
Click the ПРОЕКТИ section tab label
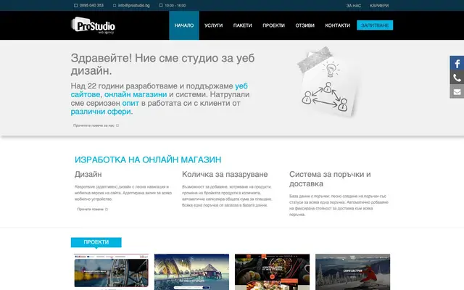(96, 242)
